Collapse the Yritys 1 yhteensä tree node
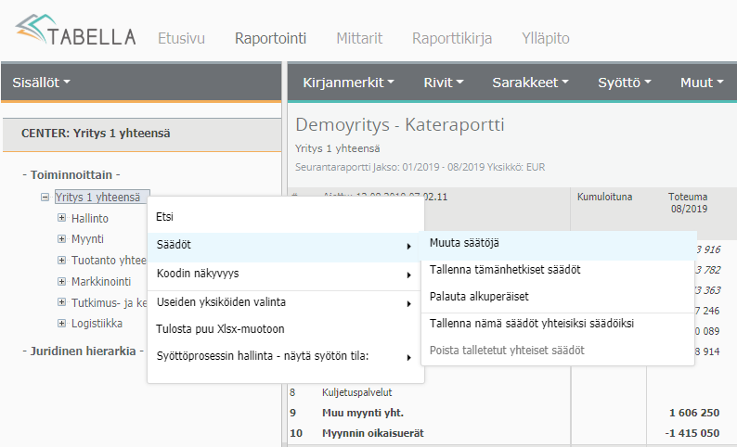This screenshot has height=447, width=737. (x=45, y=198)
